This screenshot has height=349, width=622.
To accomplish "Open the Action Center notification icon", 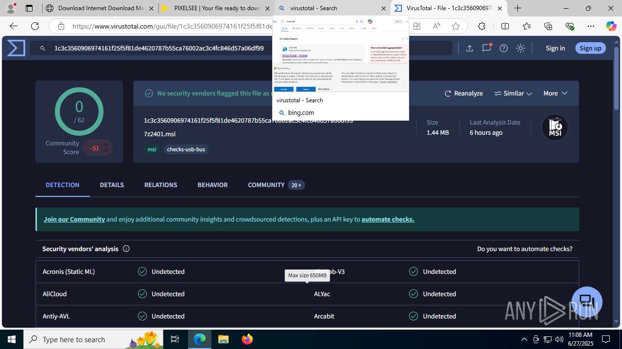I will [x=606, y=339].
